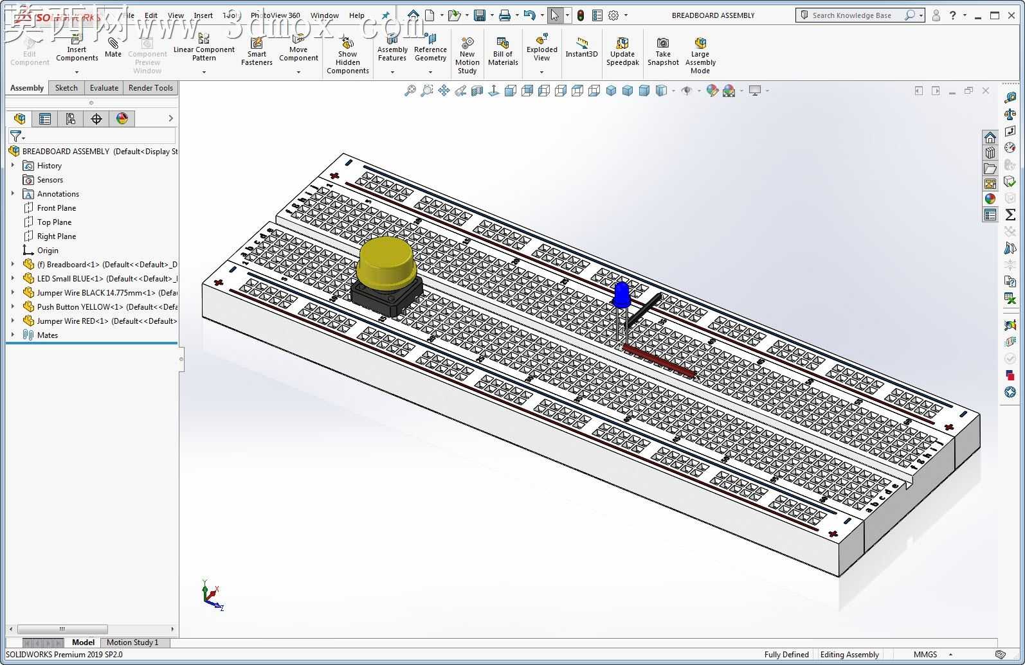Open the Insert menu
The width and height of the screenshot is (1025, 665).
[x=203, y=15]
